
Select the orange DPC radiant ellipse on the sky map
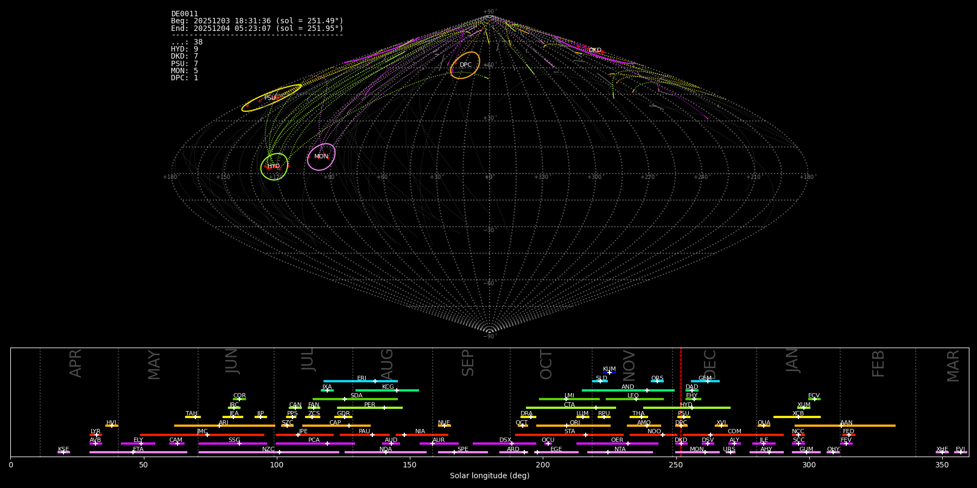465,65
